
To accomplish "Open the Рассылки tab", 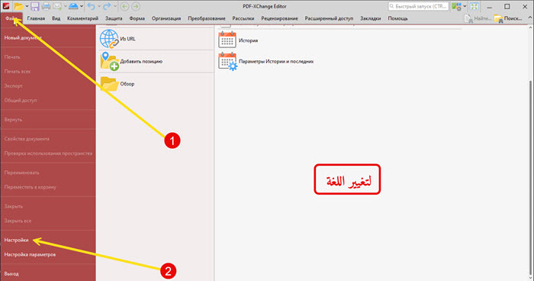I will tap(243, 18).
